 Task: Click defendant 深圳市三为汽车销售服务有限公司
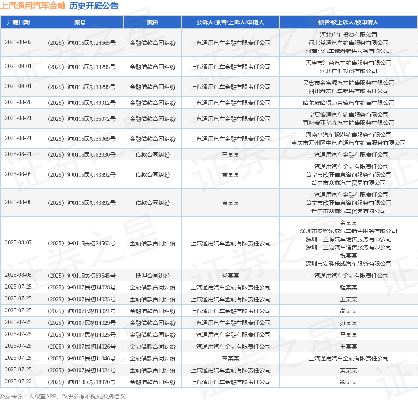pos(349,248)
